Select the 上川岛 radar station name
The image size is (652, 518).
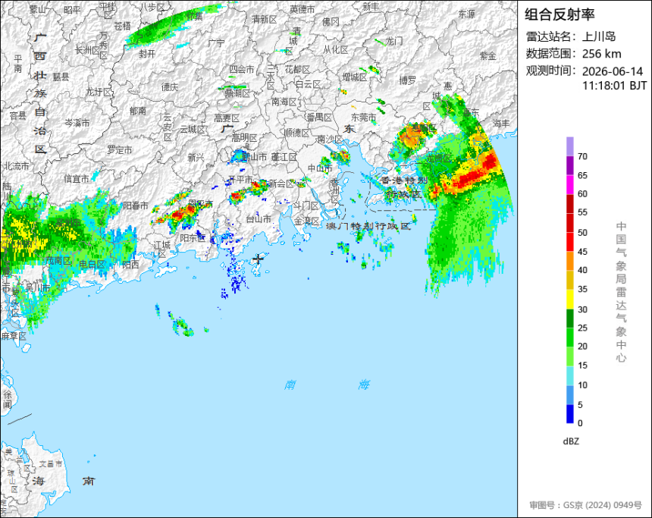point(599,36)
